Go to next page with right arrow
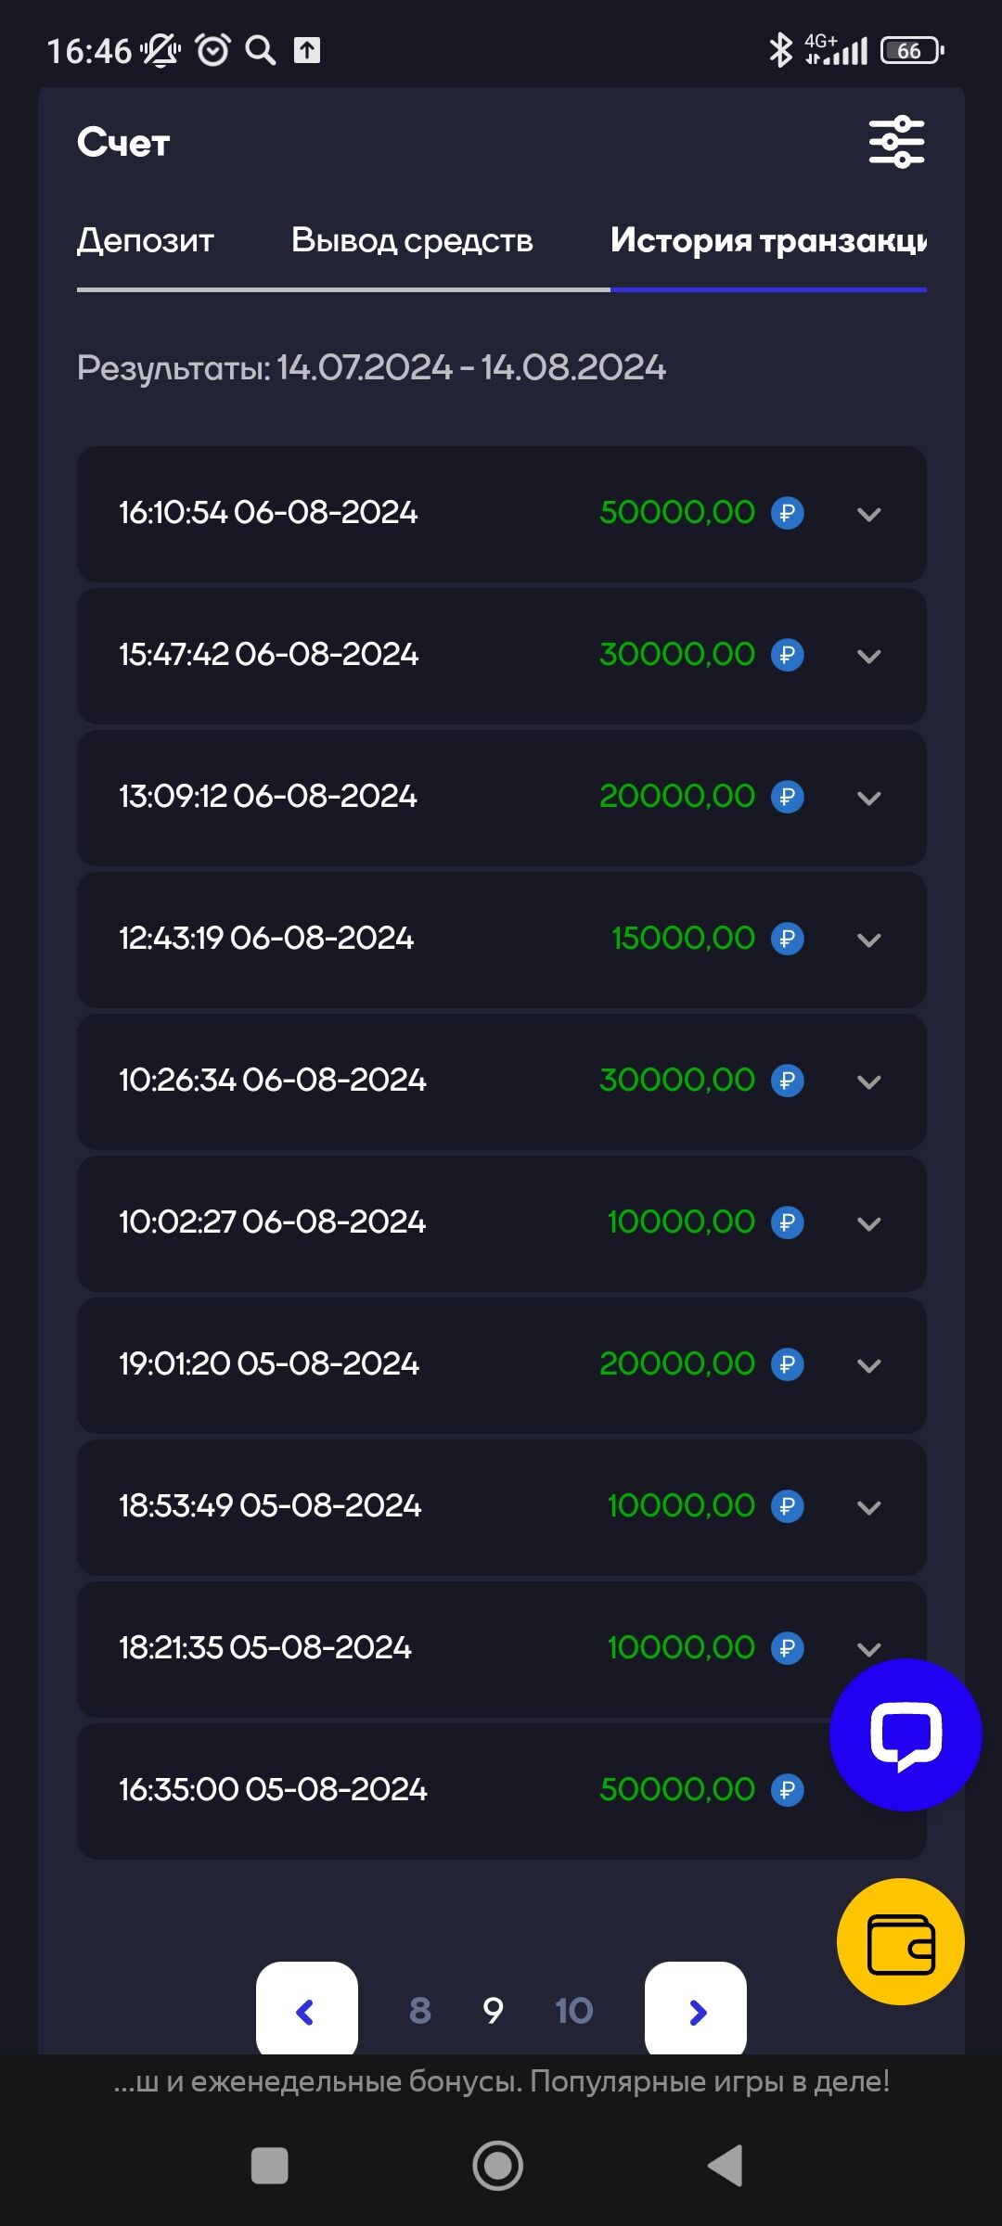1002x2226 pixels. [x=696, y=2011]
